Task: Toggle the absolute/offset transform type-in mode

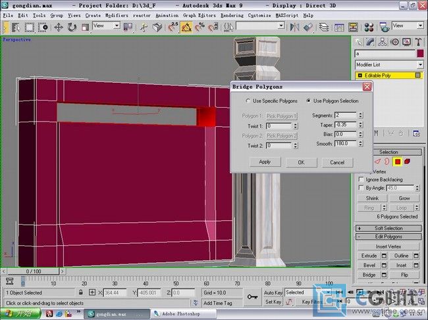Action: pos(92,292)
